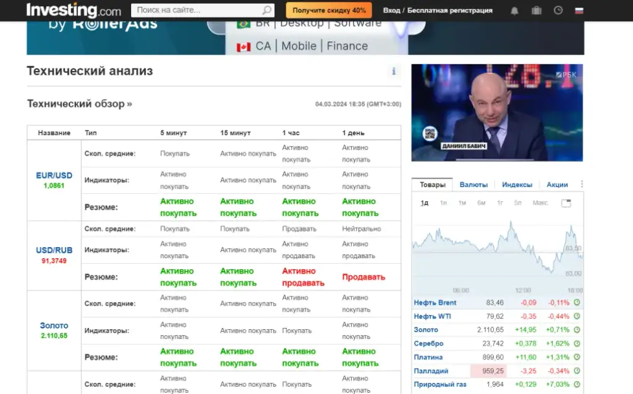
Task: Select the 5л chart period
Action: [x=517, y=203]
